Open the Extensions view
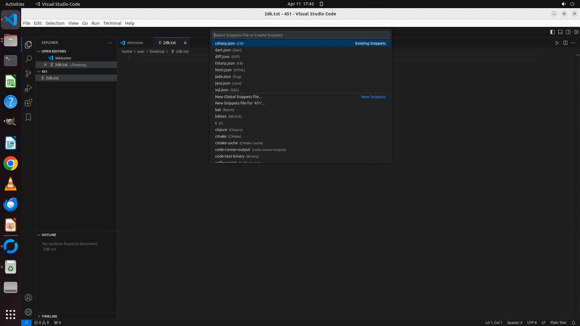 tap(28, 103)
